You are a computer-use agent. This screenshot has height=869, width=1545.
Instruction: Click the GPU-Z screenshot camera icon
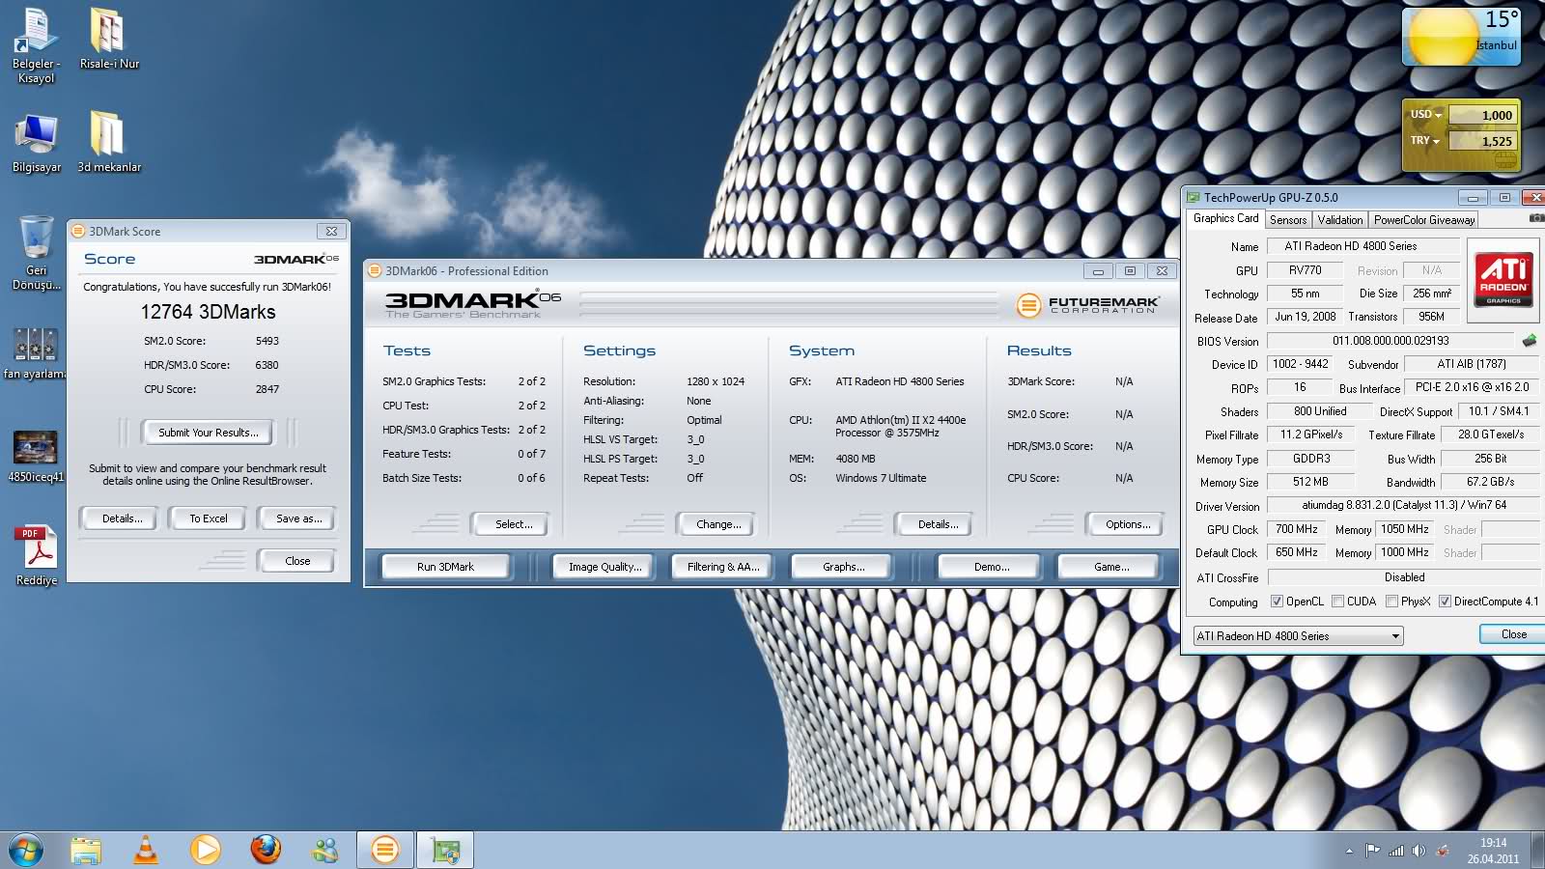[1537, 218]
